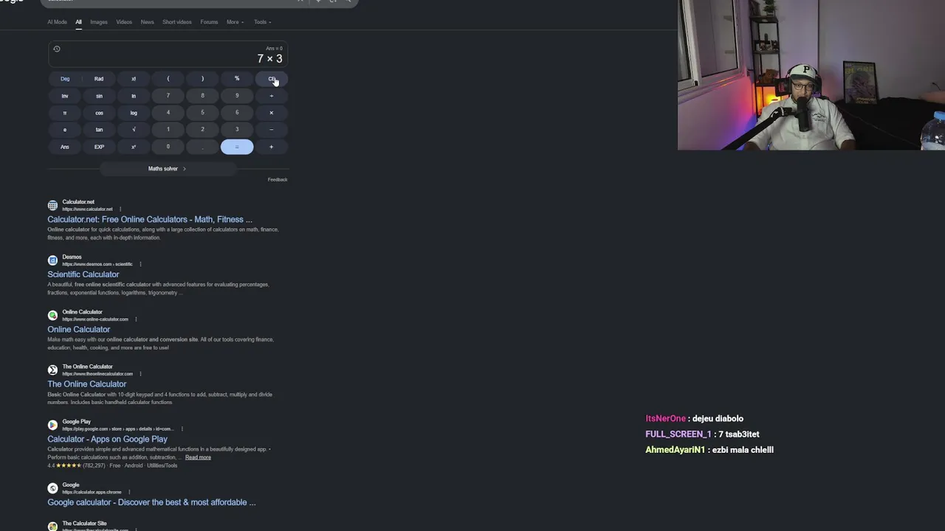945x531 pixels.
Task: Click the streamer webcam feed
Action: point(811,74)
